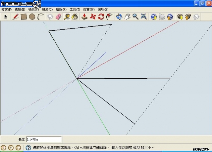Click the Toggle Terrain icon
The height and width of the screenshot is (152, 212).
coord(162,17)
